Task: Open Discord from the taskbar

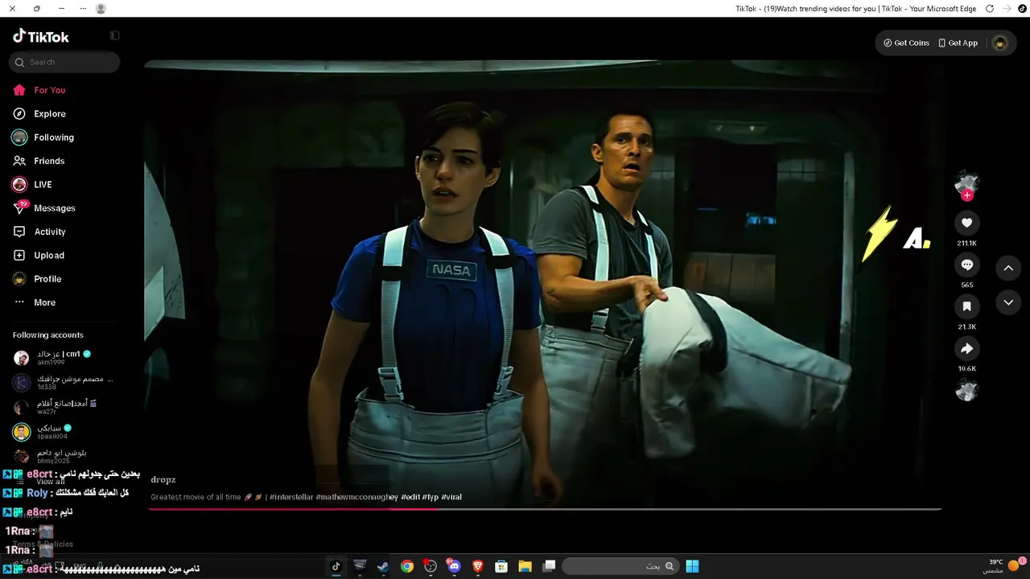Action: [x=454, y=566]
